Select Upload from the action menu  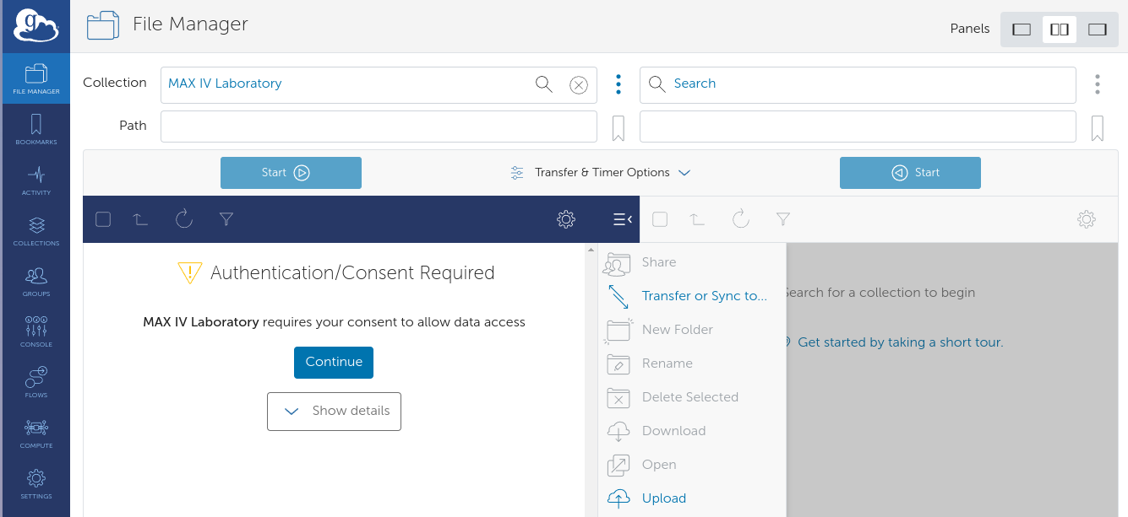[x=663, y=498]
